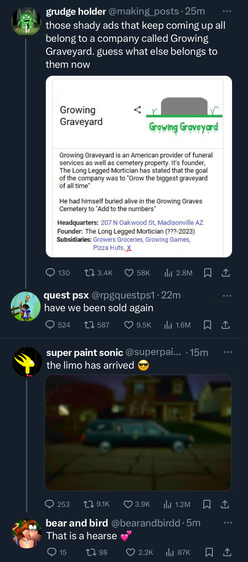Like the grudge holder tweet
This screenshot has height=562, width=248.
[129, 272]
